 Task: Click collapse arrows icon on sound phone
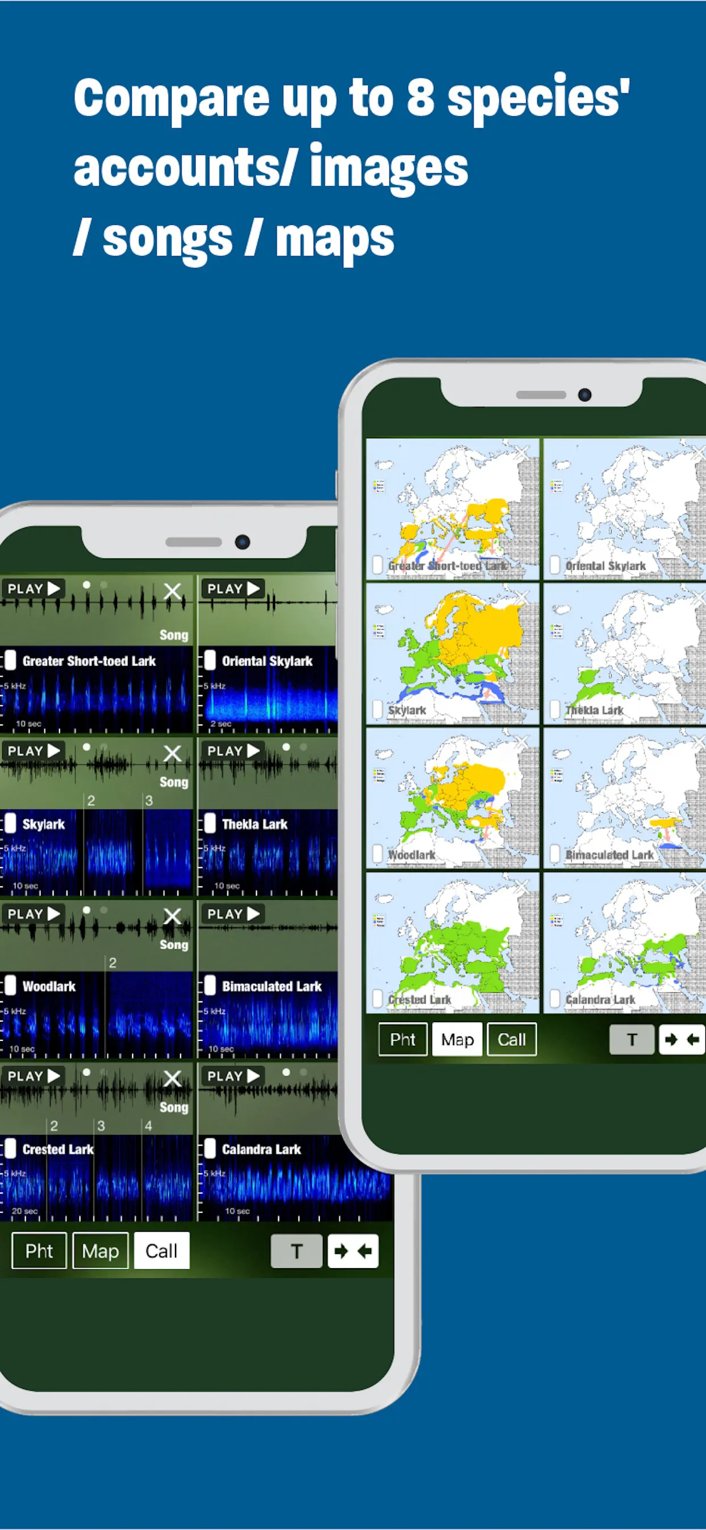[353, 1251]
